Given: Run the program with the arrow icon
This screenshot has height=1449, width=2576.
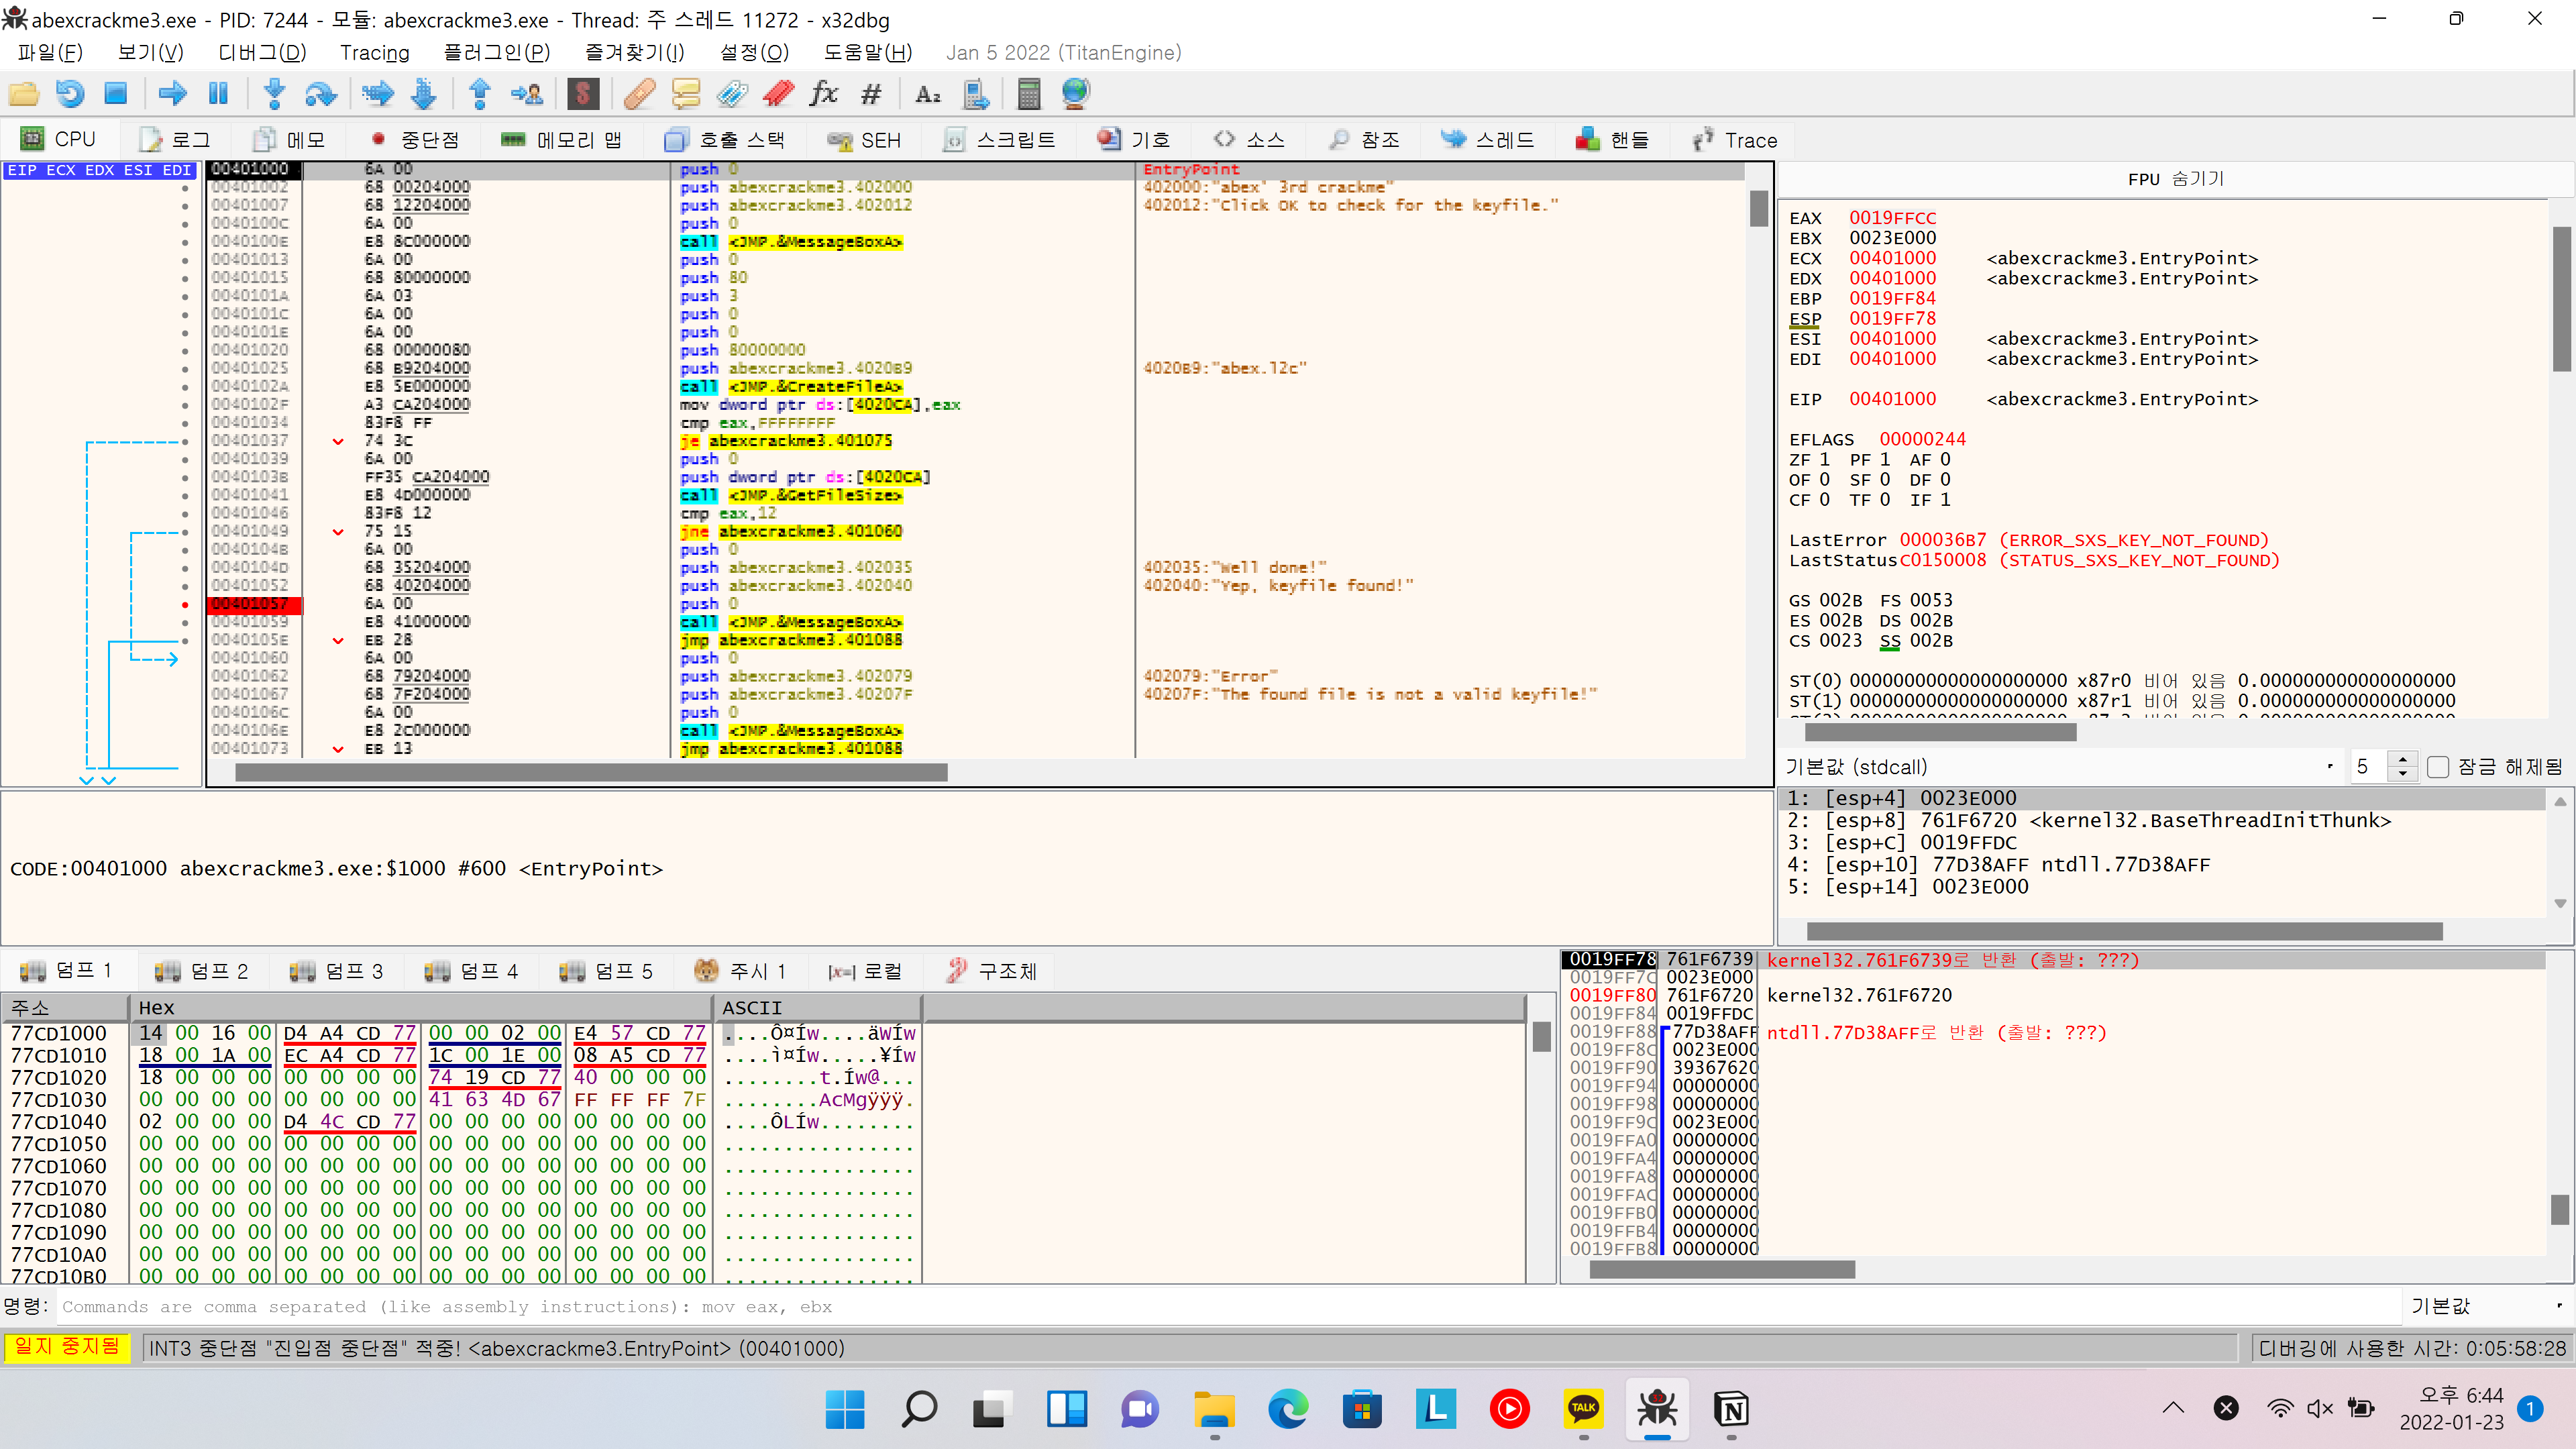Looking at the screenshot, I should click(x=172, y=94).
